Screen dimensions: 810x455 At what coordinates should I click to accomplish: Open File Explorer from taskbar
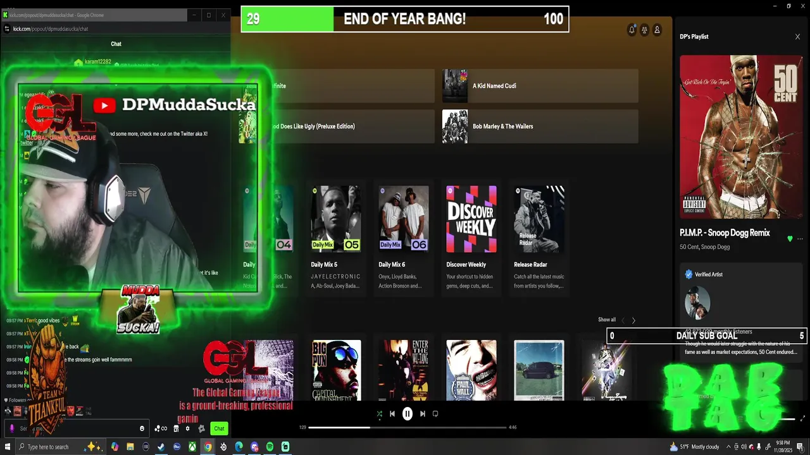point(130,447)
